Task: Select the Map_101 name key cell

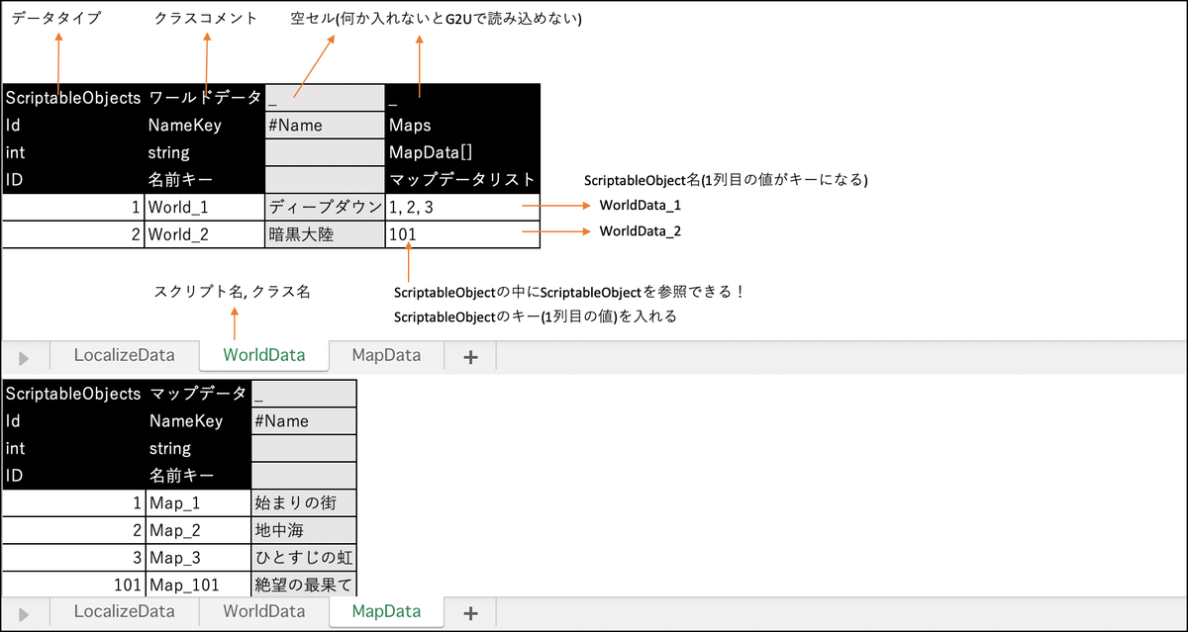Action: pos(199,585)
